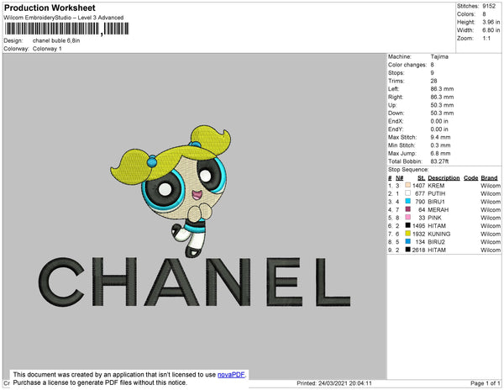Click the 'Right:' label

click(x=396, y=97)
